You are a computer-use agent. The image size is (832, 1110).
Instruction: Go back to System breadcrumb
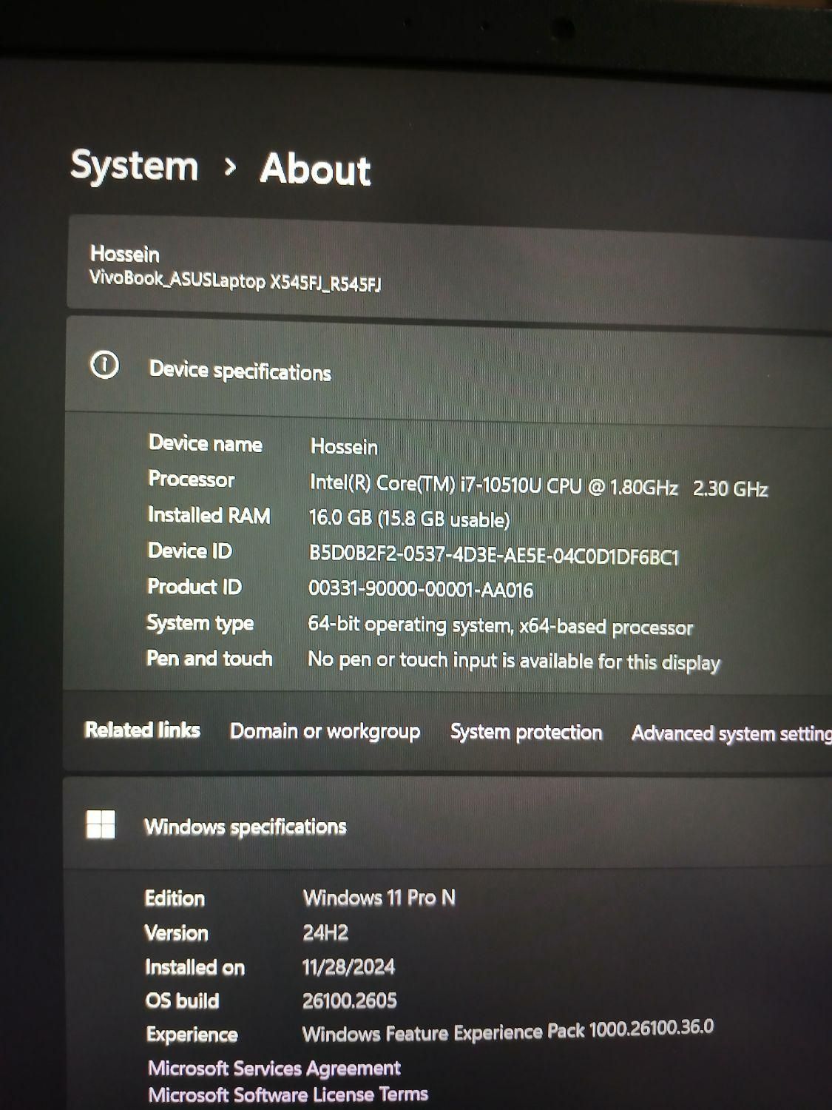135,166
